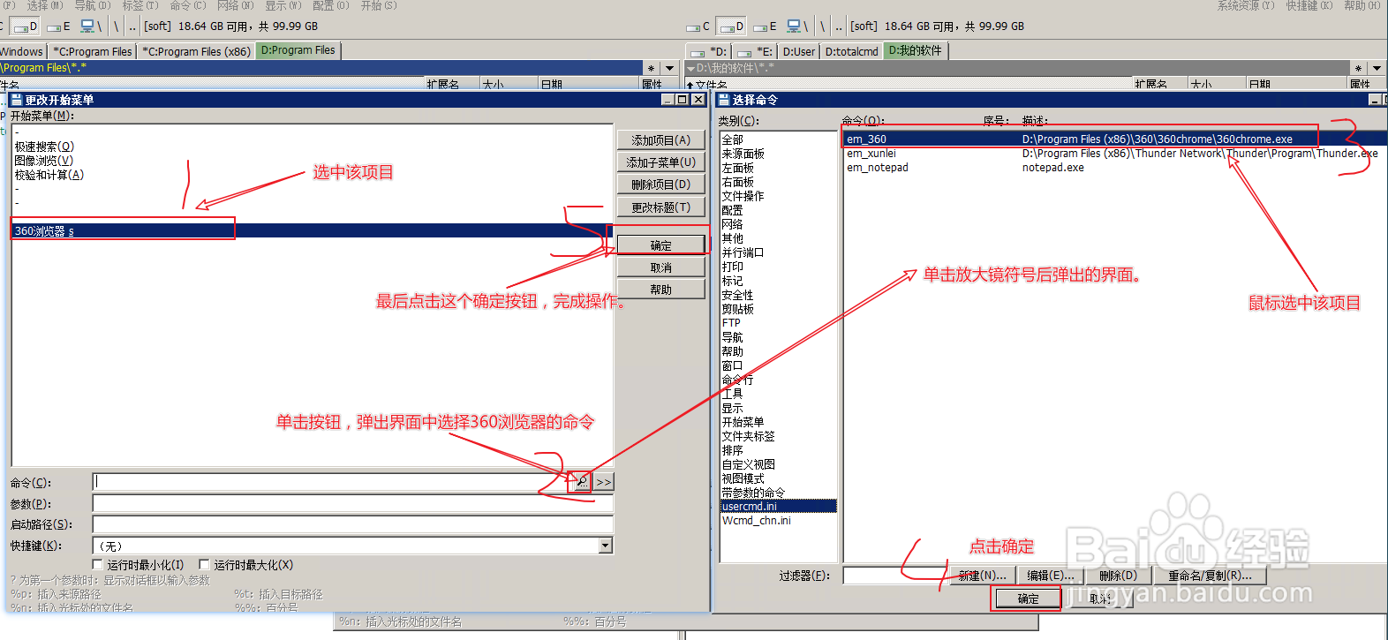Click 删除项目 button
1388x640 pixels.
tap(660, 184)
